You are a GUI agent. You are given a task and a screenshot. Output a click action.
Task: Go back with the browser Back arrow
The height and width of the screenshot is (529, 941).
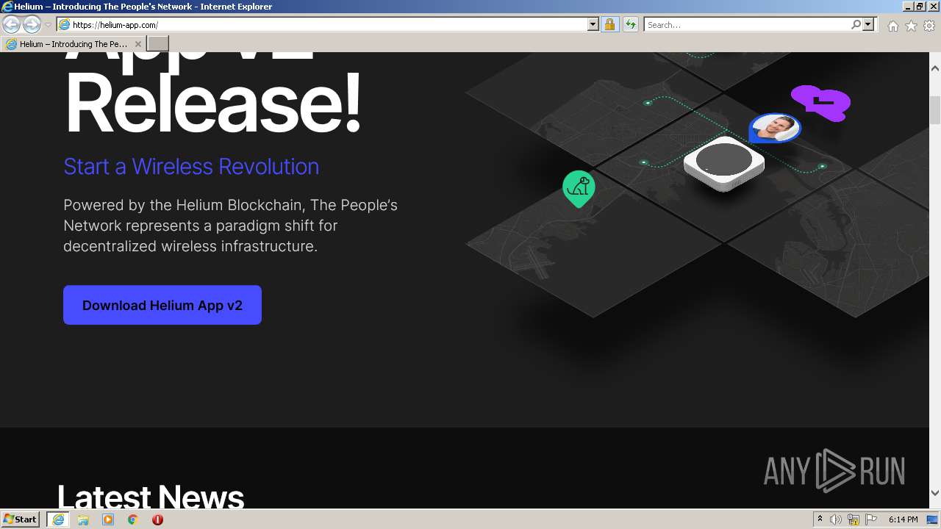(x=11, y=25)
